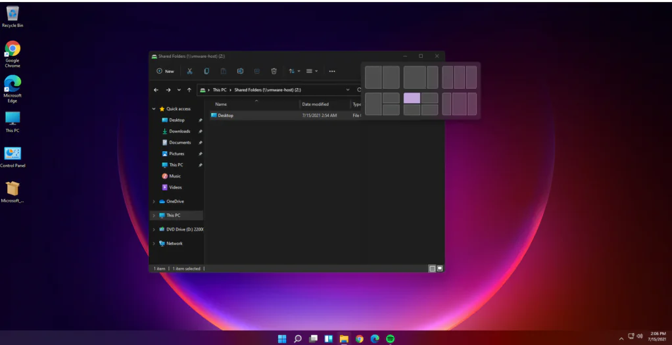Select Google Chrome desktop shortcut
The width and height of the screenshot is (672, 345).
click(12, 54)
